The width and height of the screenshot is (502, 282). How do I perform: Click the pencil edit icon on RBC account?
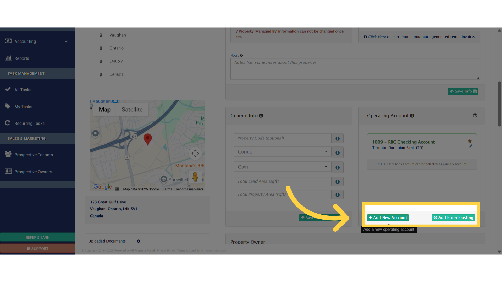click(x=471, y=146)
